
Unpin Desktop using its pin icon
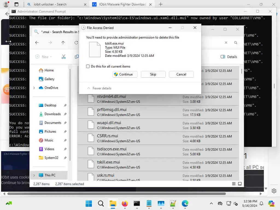[65, 105]
